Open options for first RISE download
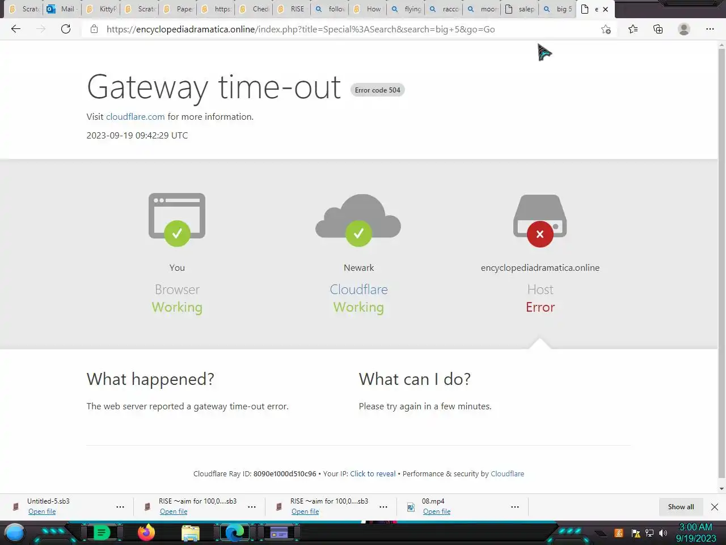Viewport: 726px width, 545px height. 252,506
